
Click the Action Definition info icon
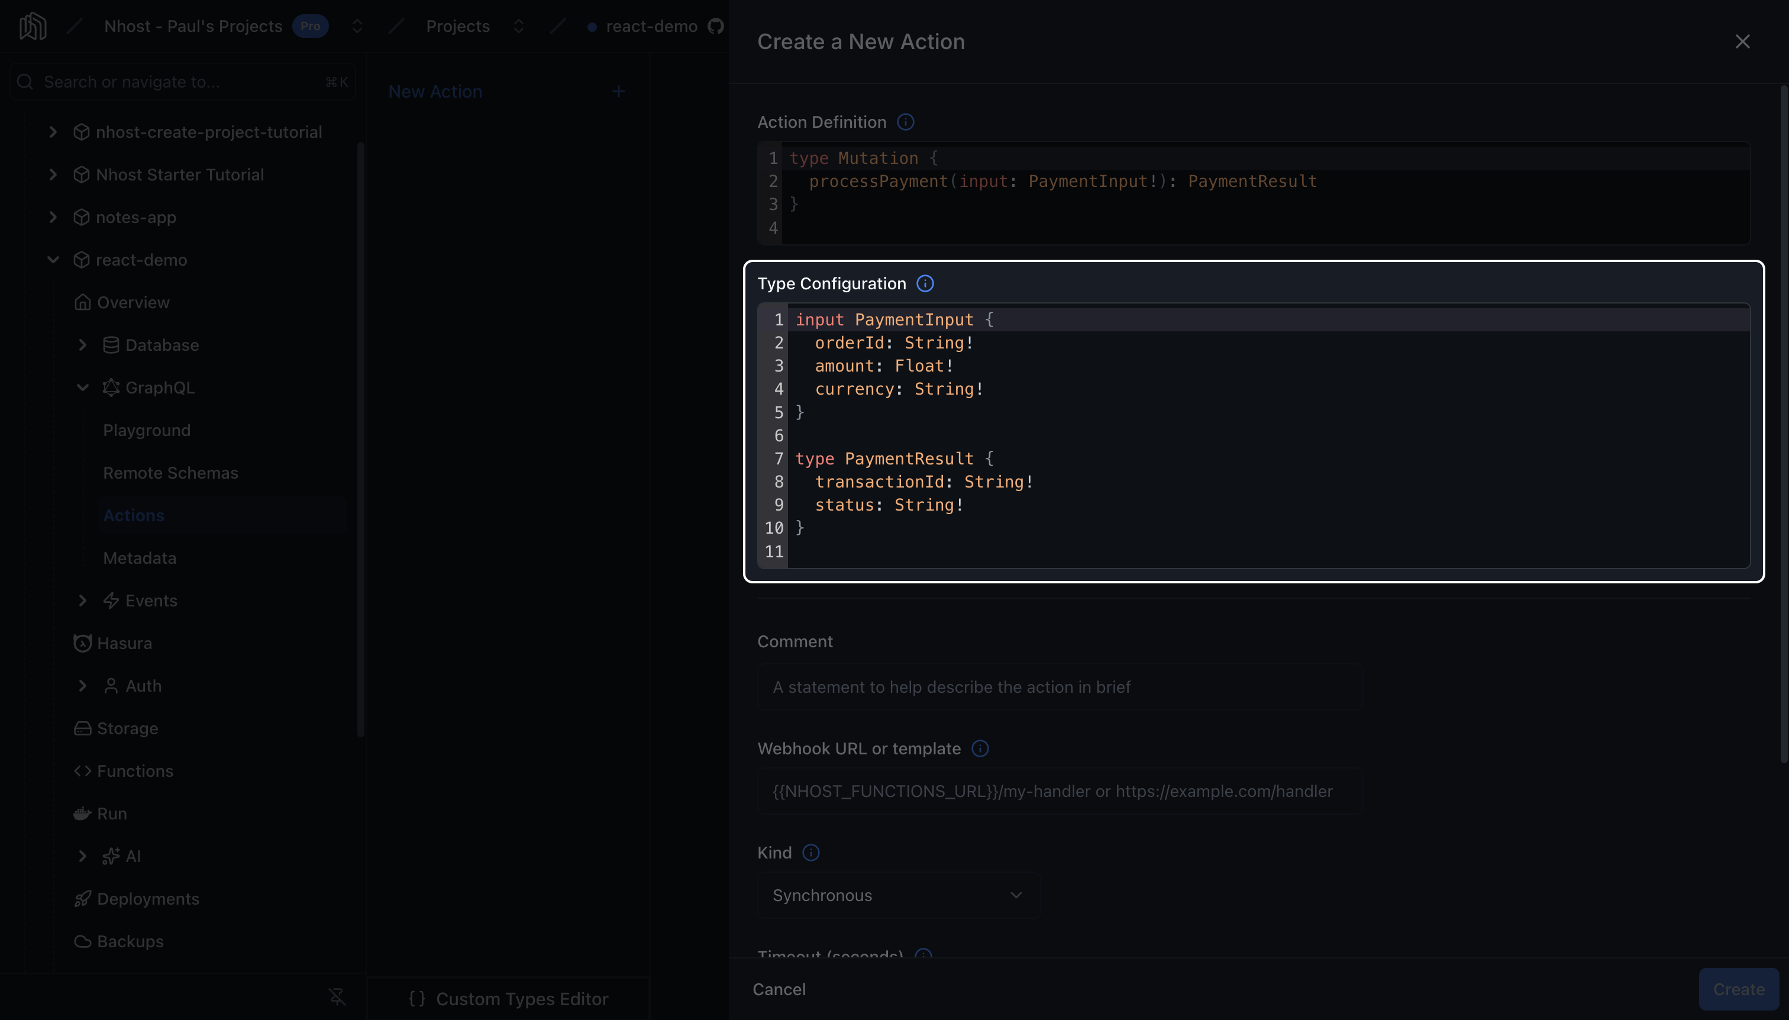coord(906,122)
